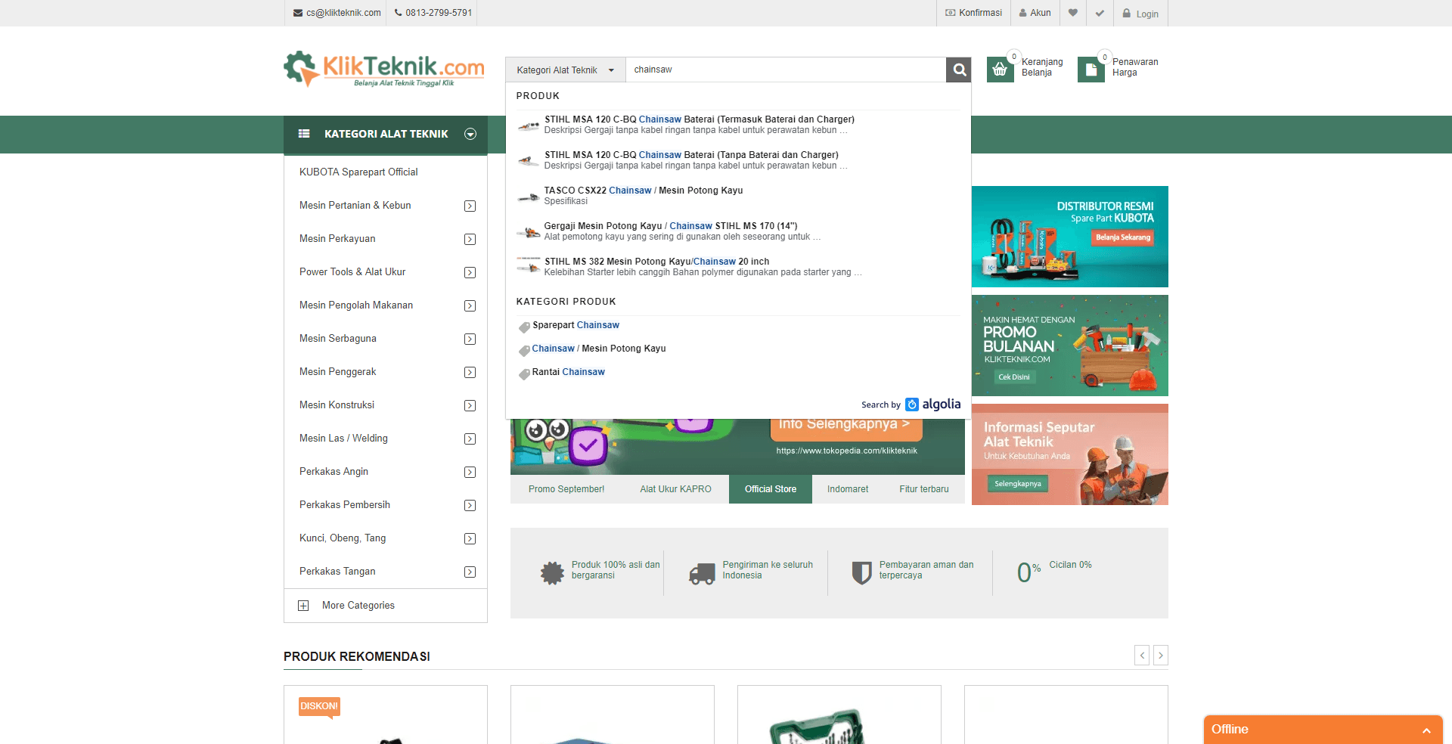Expand Mesin Pertanian & Kebun arrow
The height and width of the screenshot is (744, 1452).
click(x=470, y=206)
